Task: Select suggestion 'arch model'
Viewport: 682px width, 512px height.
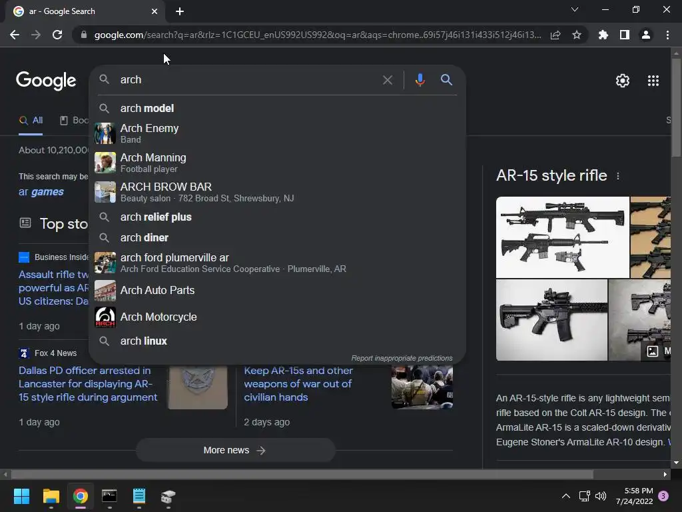Action: pos(278,109)
